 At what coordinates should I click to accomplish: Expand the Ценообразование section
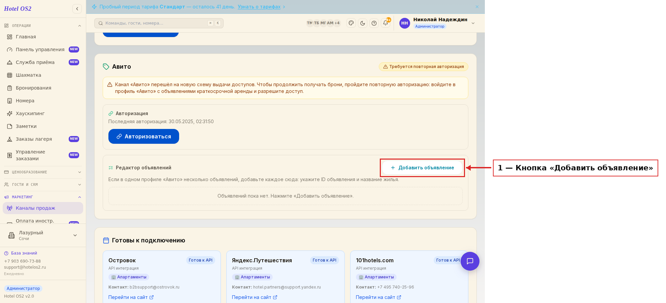pyautogui.click(x=43, y=172)
